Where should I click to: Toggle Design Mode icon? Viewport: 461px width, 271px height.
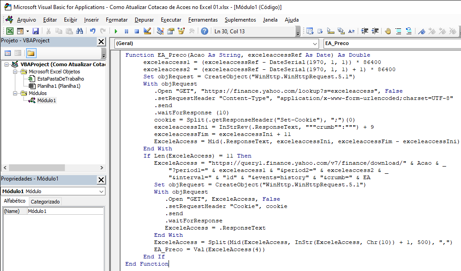pyautogui.click(x=147, y=31)
